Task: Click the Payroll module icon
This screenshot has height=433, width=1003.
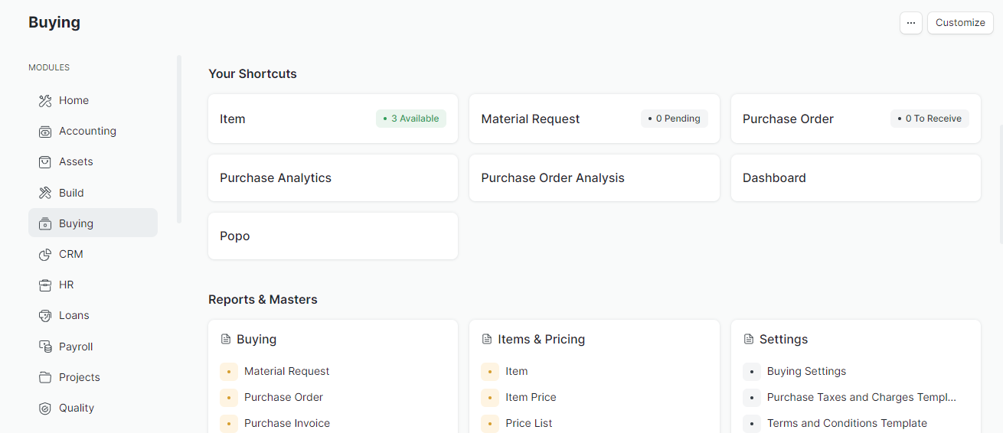Action: (45, 347)
